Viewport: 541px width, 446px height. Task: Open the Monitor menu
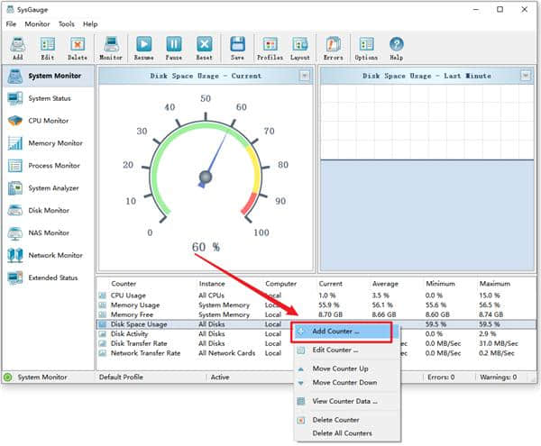37,23
